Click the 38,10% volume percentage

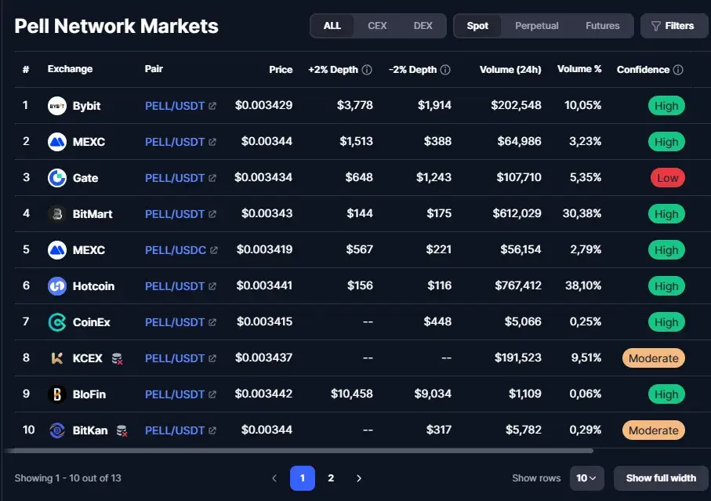point(583,285)
